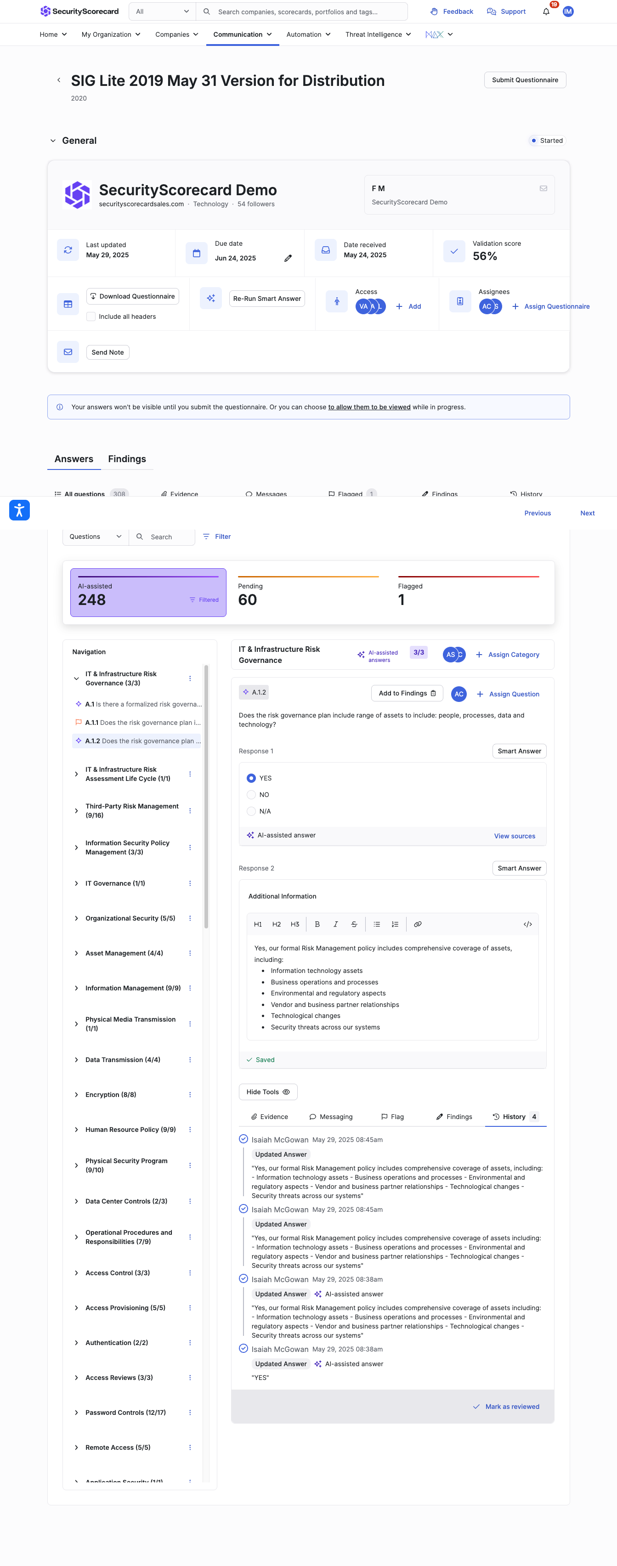Switch to Findings tab
Screen dimensions: 617x1566
[x=127, y=459]
